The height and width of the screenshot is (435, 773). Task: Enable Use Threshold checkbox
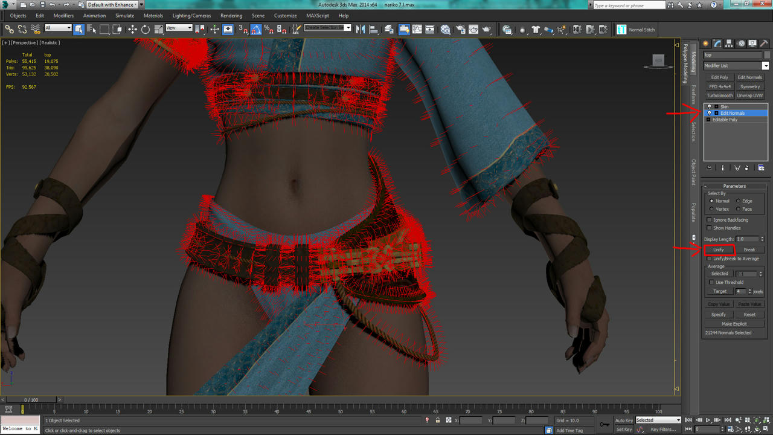click(x=712, y=282)
